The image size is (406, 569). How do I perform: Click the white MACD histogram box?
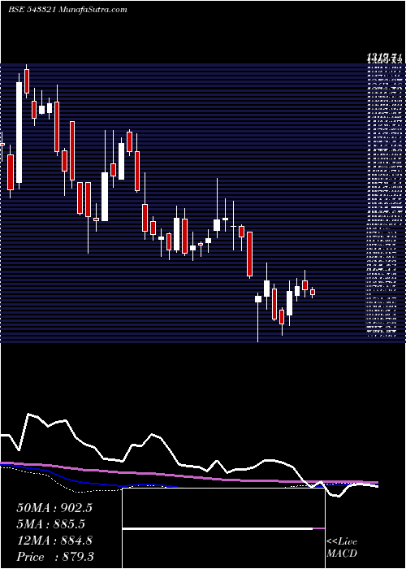(x=223, y=528)
